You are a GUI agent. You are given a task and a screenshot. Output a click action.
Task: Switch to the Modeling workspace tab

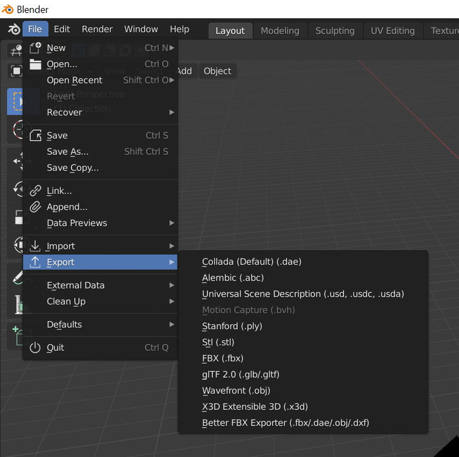(x=280, y=31)
